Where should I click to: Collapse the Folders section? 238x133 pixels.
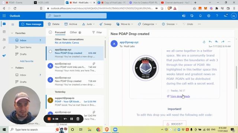[12, 68]
